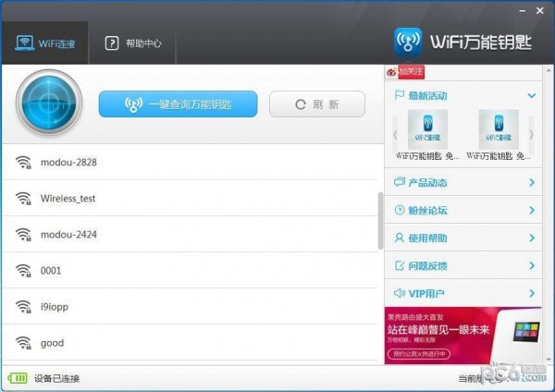This screenshot has height=392, width=555.
Task: Select the modou-2424 network
Action: tap(191, 235)
